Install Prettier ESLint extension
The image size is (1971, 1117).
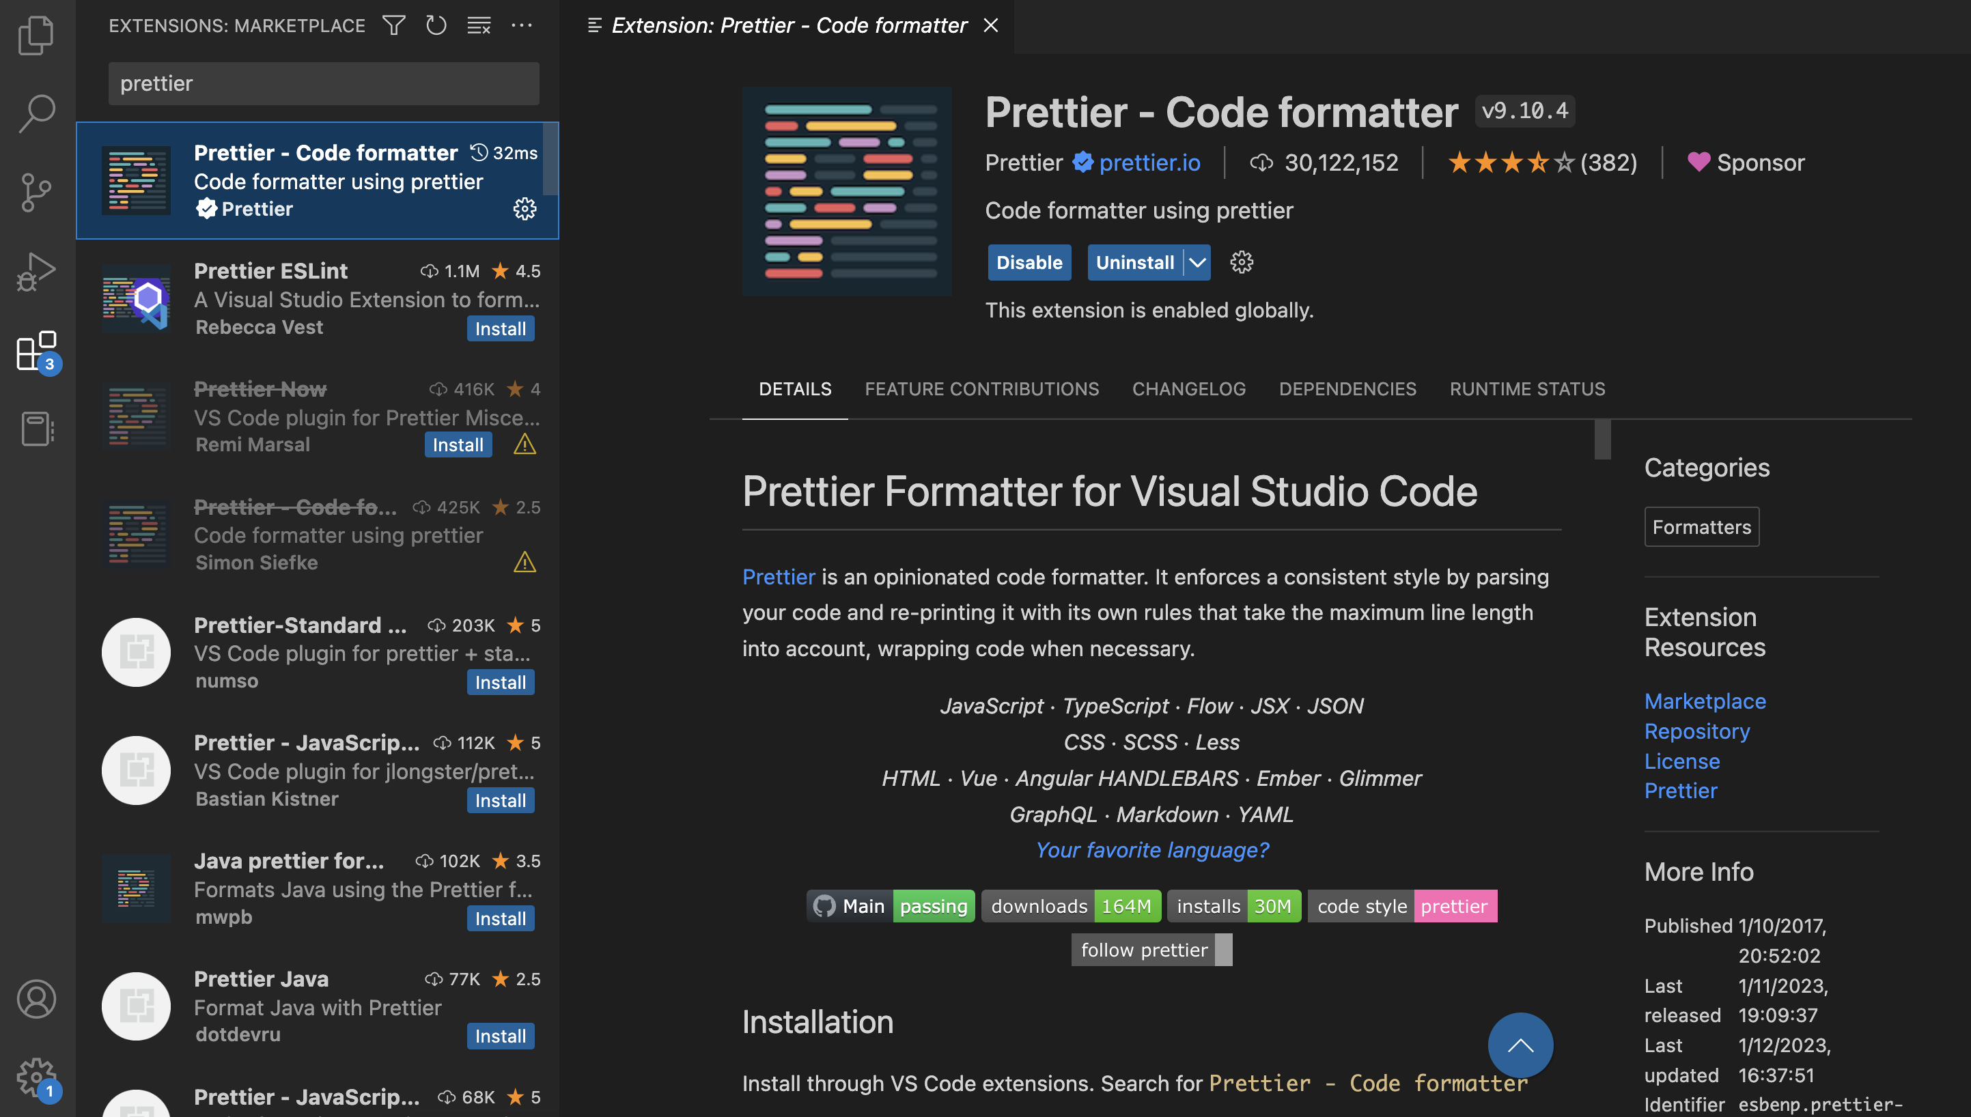pos(500,328)
